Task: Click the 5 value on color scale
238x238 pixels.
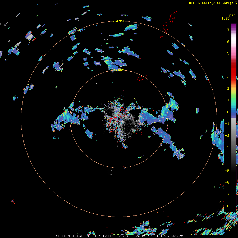Action: coord(228,53)
